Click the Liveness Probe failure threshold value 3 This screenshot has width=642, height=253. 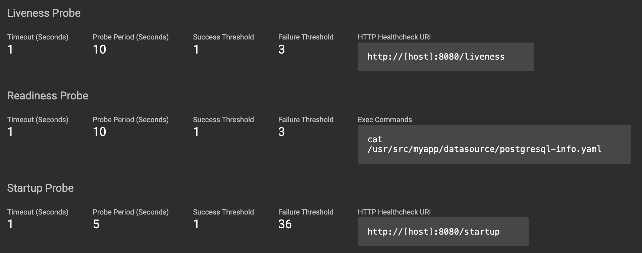[281, 50]
